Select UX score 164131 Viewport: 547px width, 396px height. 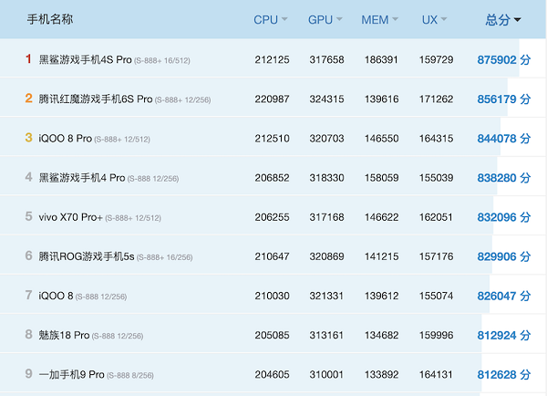coord(436,375)
